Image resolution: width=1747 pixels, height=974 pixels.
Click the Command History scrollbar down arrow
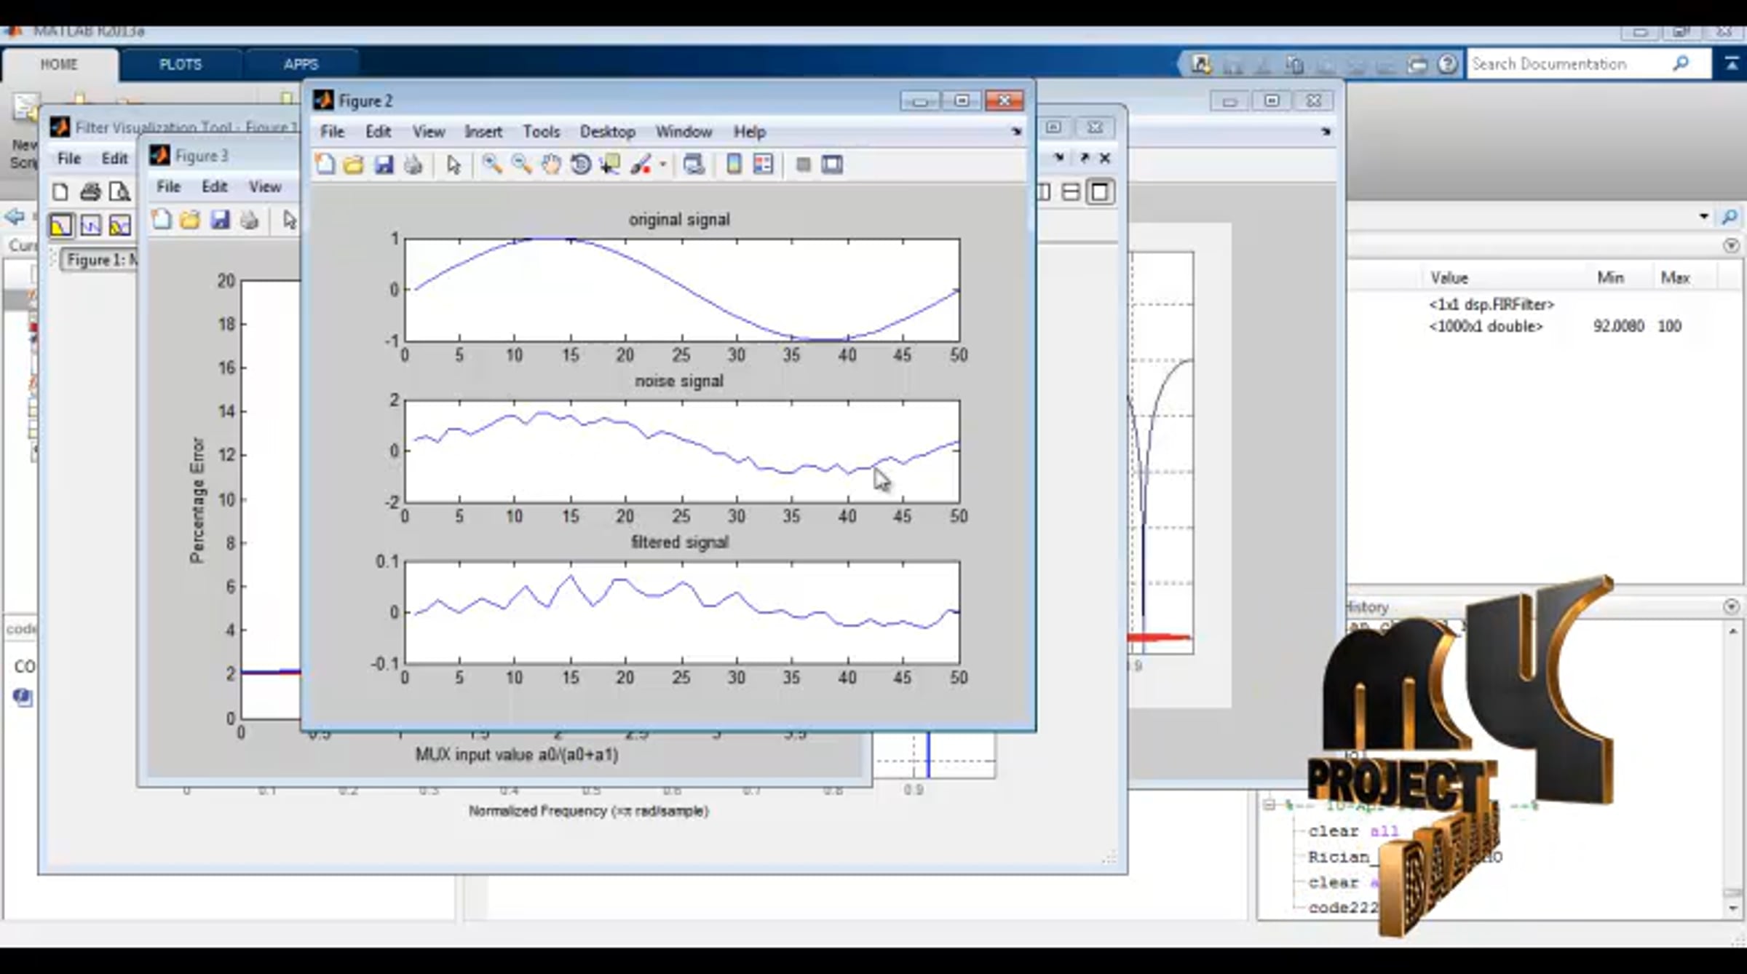[x=1732, y=908]
